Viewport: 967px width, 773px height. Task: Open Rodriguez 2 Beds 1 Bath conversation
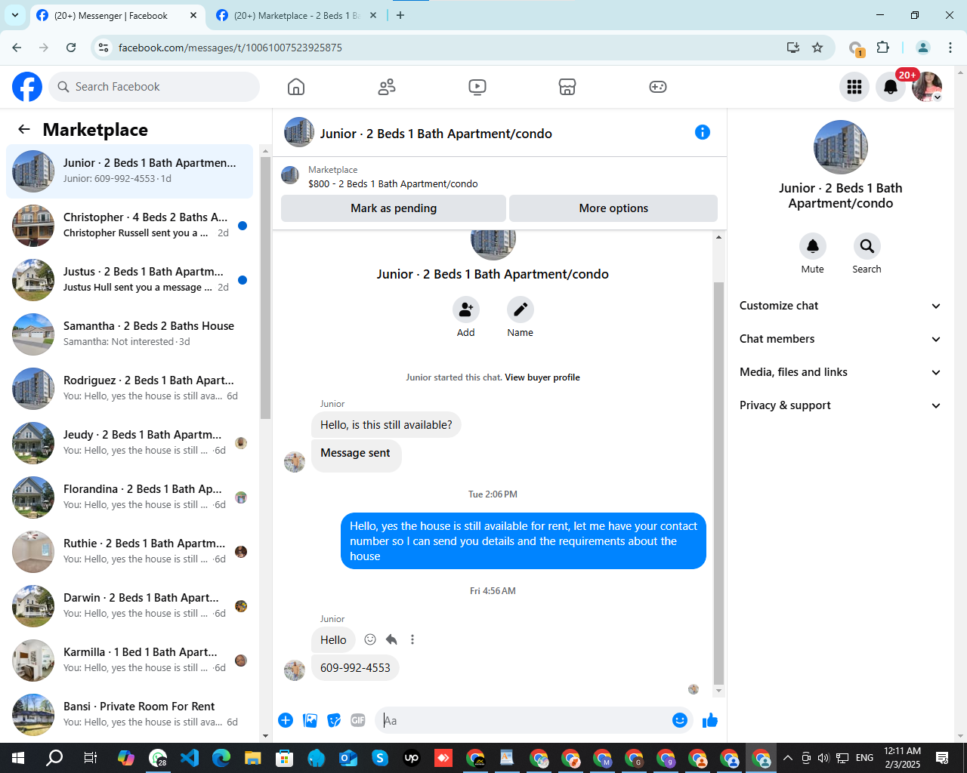coord(130,388)
